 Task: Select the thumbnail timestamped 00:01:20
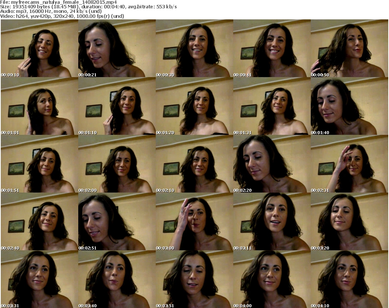click(194, 106)
